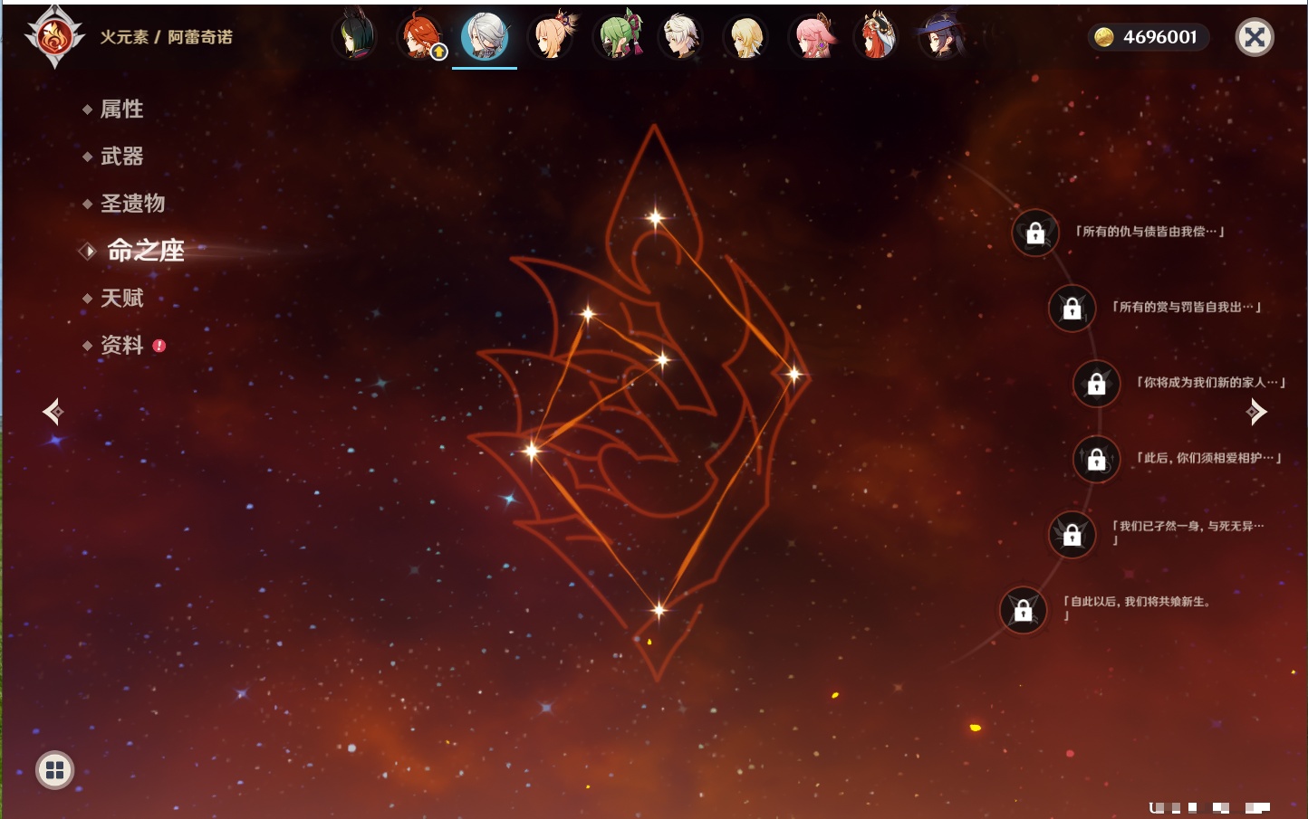Select Mona's avatar with purple witch hat

pos(941,37)
